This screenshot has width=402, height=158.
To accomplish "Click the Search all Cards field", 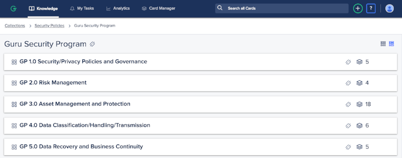I will click(x=282, y=8).
